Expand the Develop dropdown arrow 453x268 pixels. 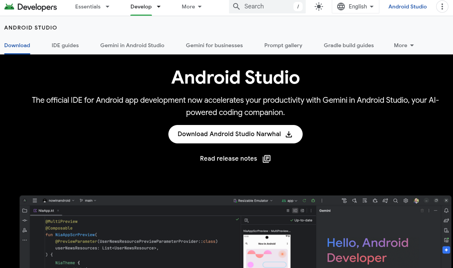tap(159, 7)
